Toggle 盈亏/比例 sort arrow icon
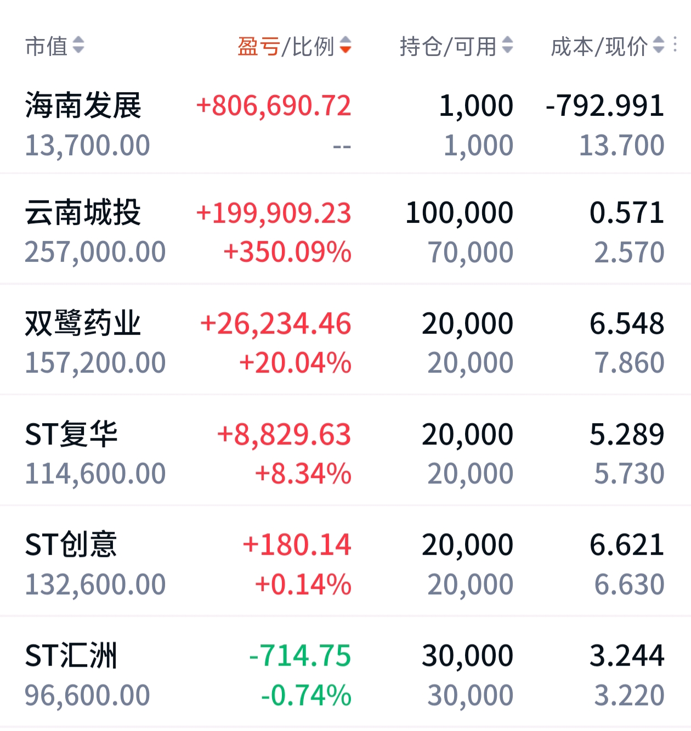The width and height of the screenshot is (691, 731). [x=345, y=46]
